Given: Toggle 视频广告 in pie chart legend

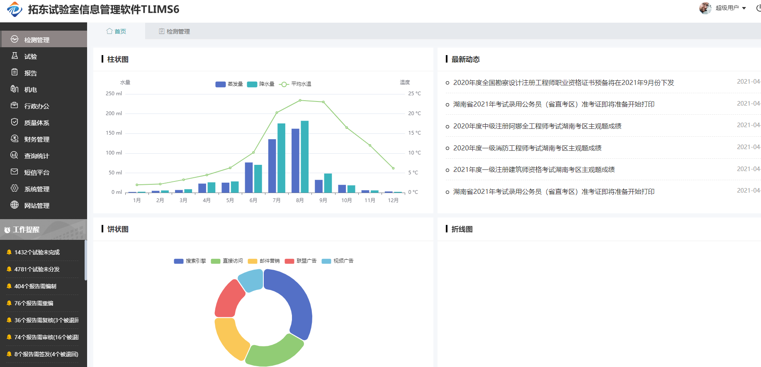Looking at the screenshot, I should point(338,261).
